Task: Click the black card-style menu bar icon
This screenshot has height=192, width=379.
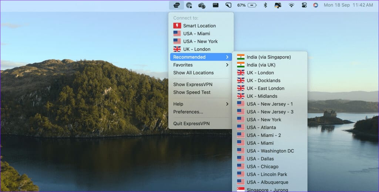Action: [x=215, y=5]
